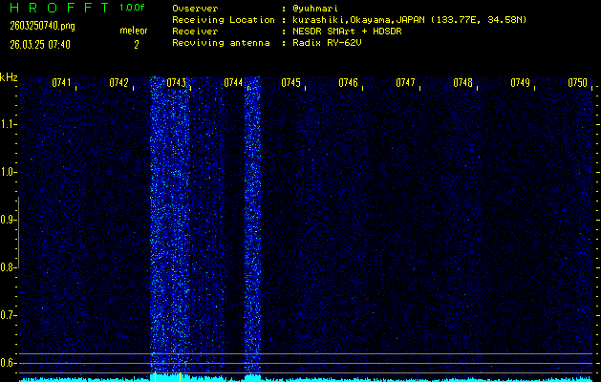This screenshot has width=601, height=382.
Task: Select the meteor count label
Action: (x=133, y=31)
